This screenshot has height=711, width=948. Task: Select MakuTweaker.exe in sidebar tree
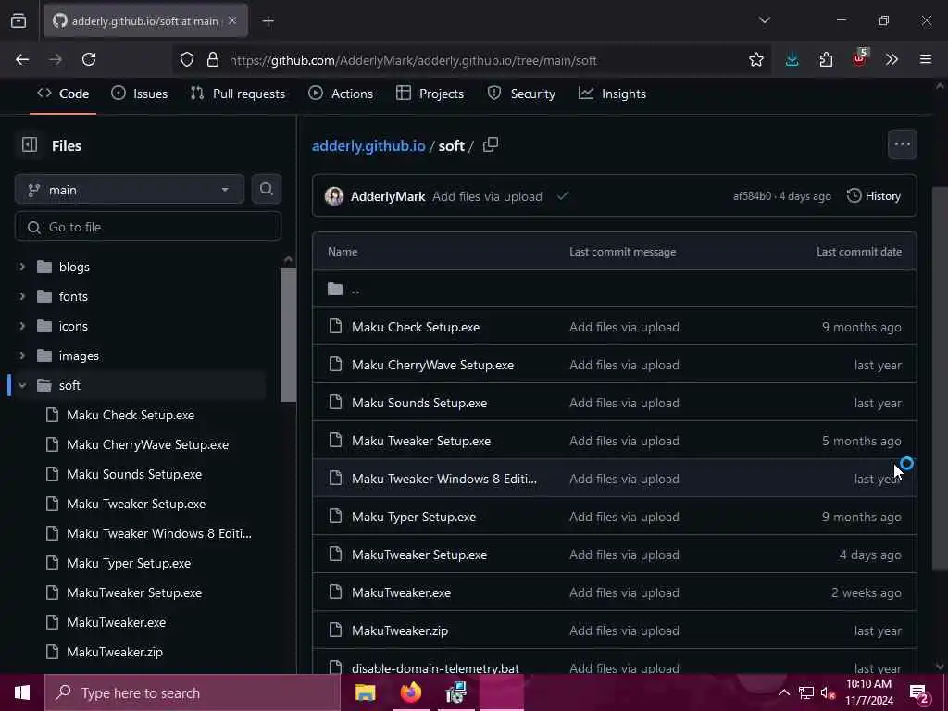(x=116, y=622)
